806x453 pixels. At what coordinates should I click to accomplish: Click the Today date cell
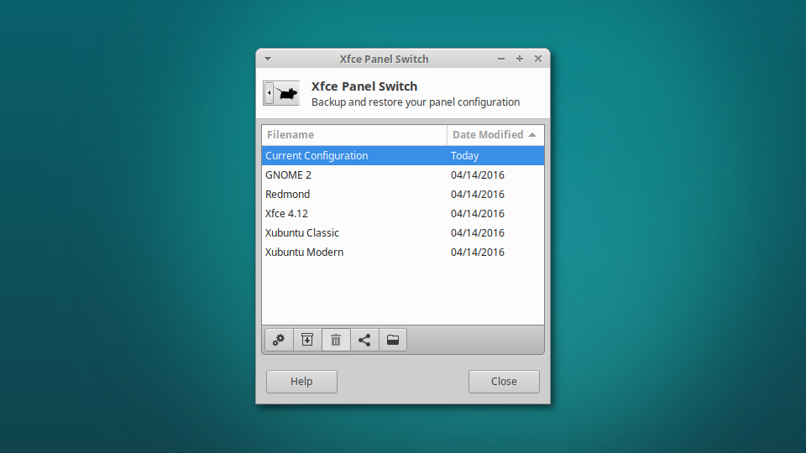pos(464,156)
